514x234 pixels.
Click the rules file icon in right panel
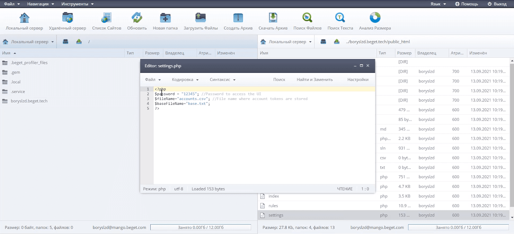click(x=262, y=206)
